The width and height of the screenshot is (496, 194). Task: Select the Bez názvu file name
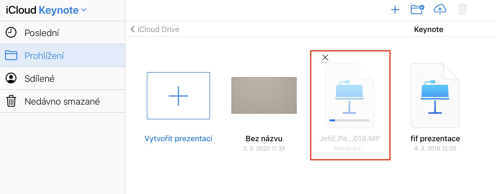pos(264,139)
